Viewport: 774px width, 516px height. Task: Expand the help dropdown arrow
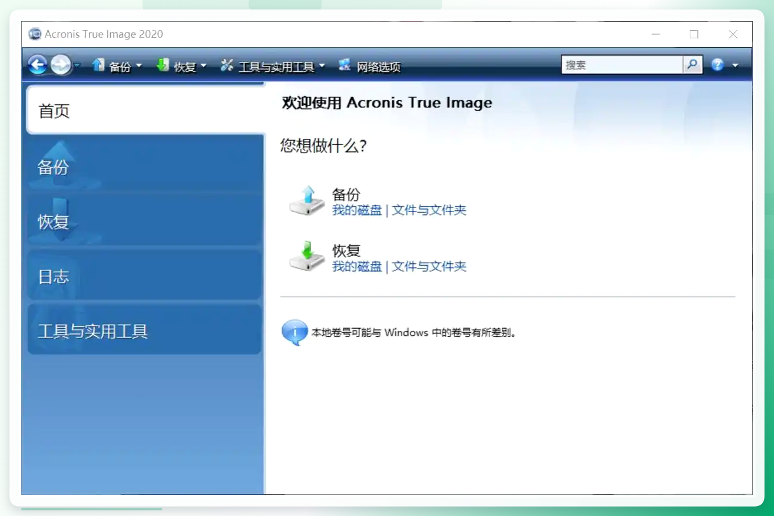(735, 65)
